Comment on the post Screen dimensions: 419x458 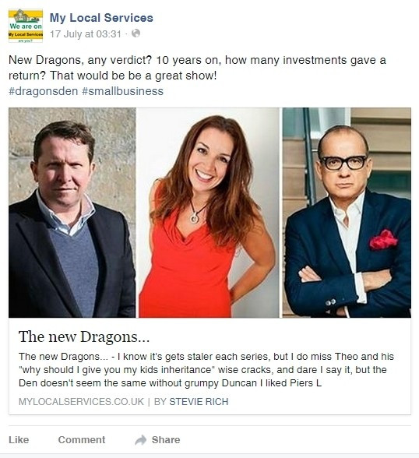pos(82,440)
